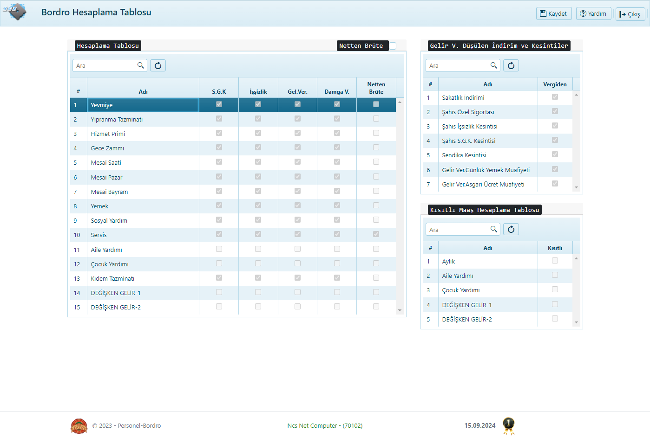Click the İşsizlik column header
This screenshot has height=437, width=650.
(258, 88)
